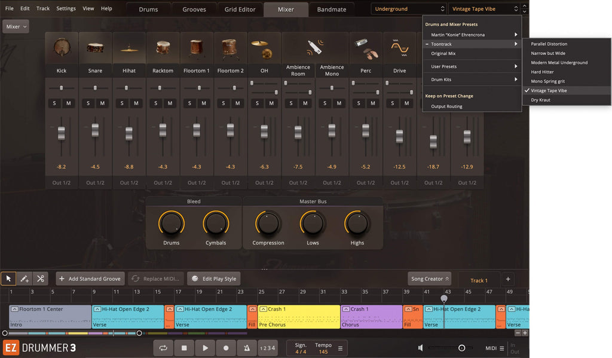Choose the arrow select tool
This screenshot has height=358, width=612.
8,279
